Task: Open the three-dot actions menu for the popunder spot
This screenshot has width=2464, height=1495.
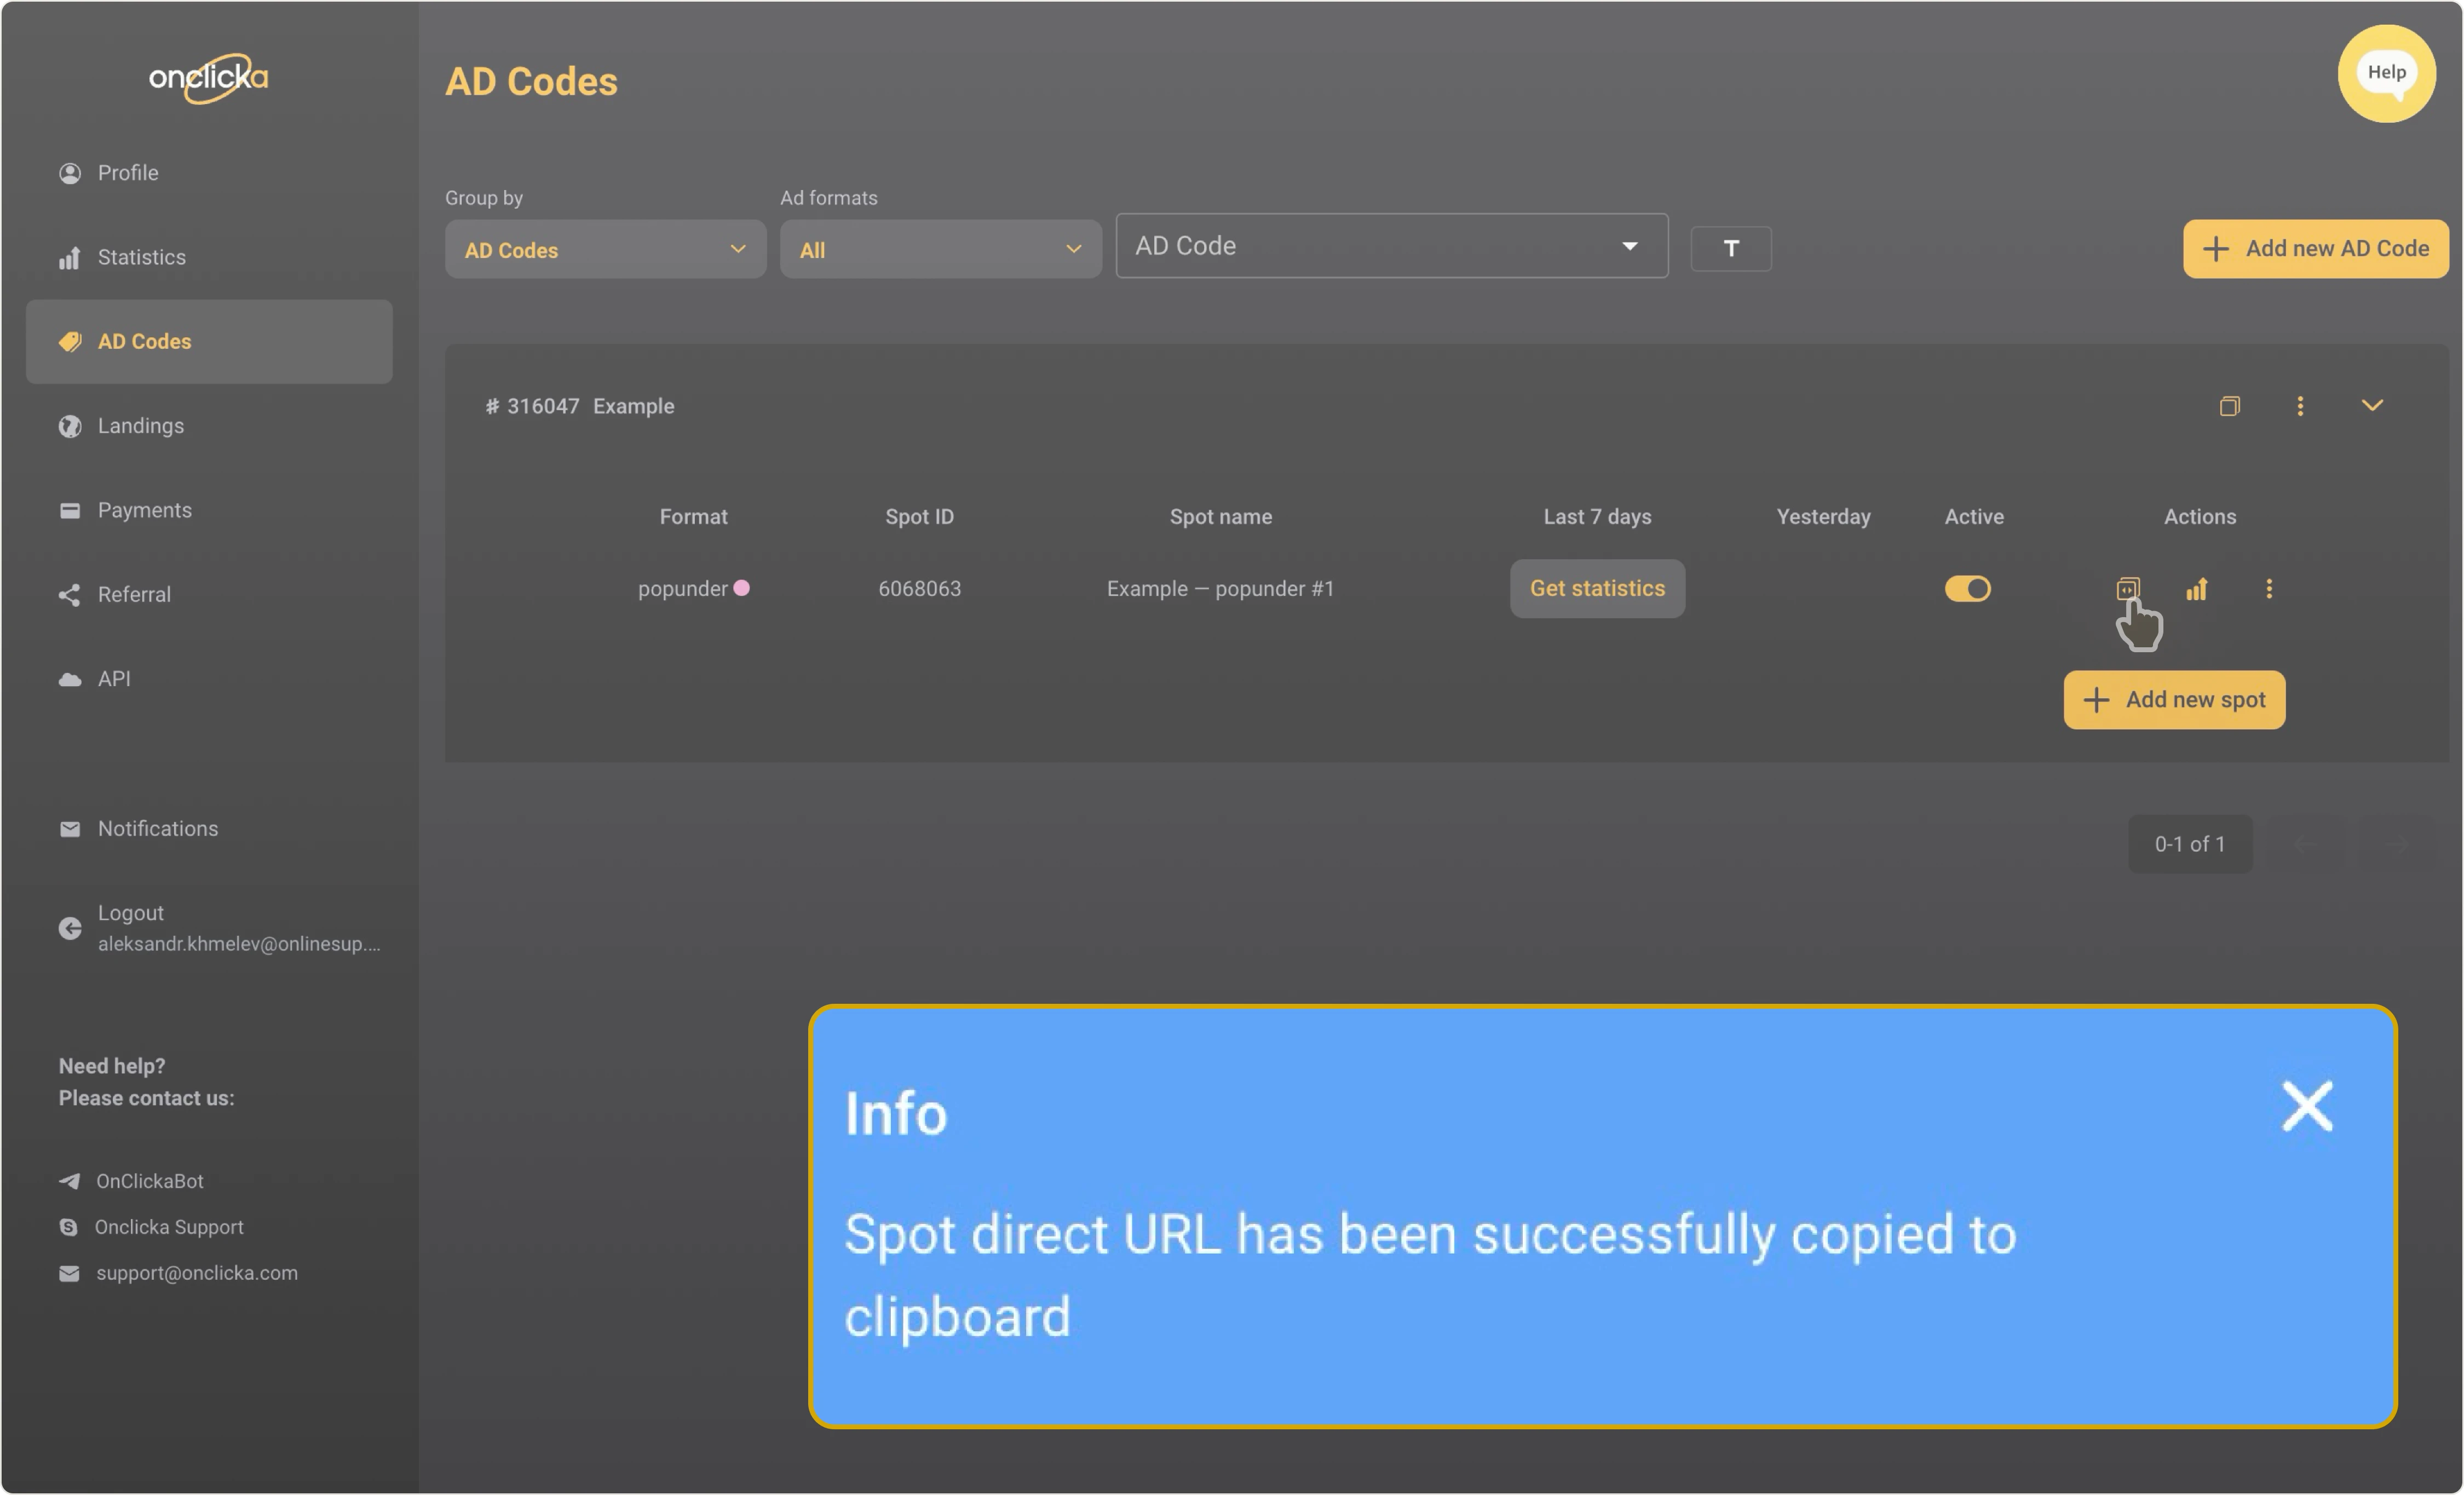Action: click(x=2269, y=589)
